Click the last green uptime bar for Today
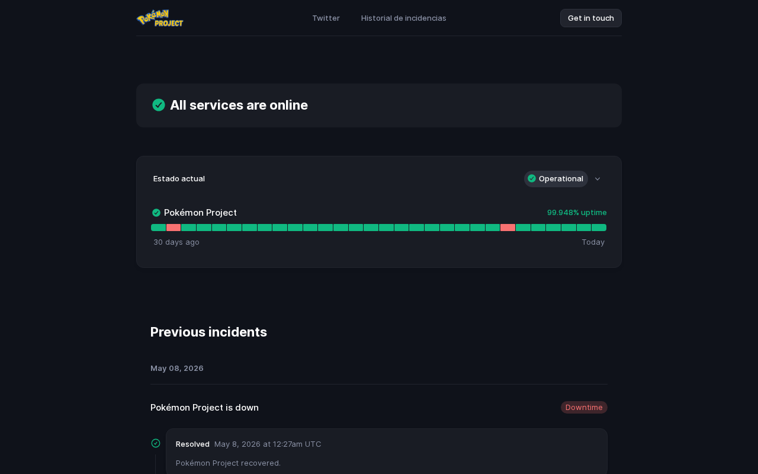 [599, 228]
